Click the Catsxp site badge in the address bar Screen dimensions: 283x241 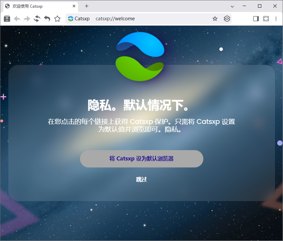click(79, 19)
